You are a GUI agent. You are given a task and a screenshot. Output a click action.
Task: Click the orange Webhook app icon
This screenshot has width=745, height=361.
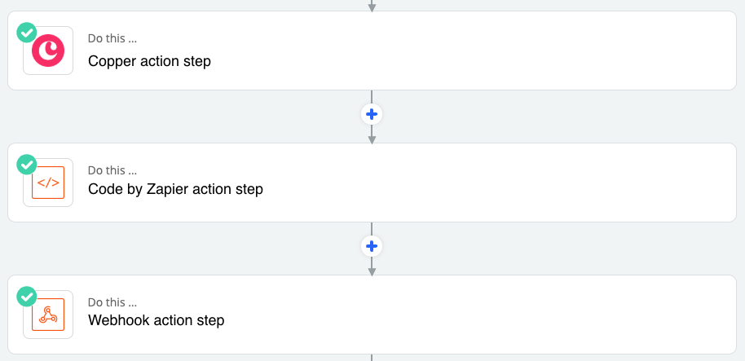48,315
